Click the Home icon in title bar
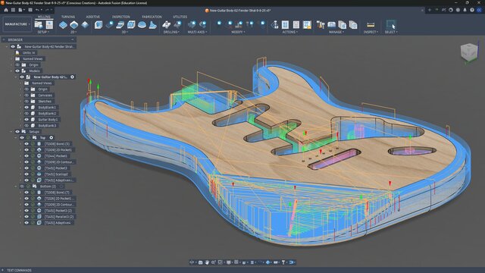Image resolution: width=485 pixels, height=273 pixels. coord(6,10)
